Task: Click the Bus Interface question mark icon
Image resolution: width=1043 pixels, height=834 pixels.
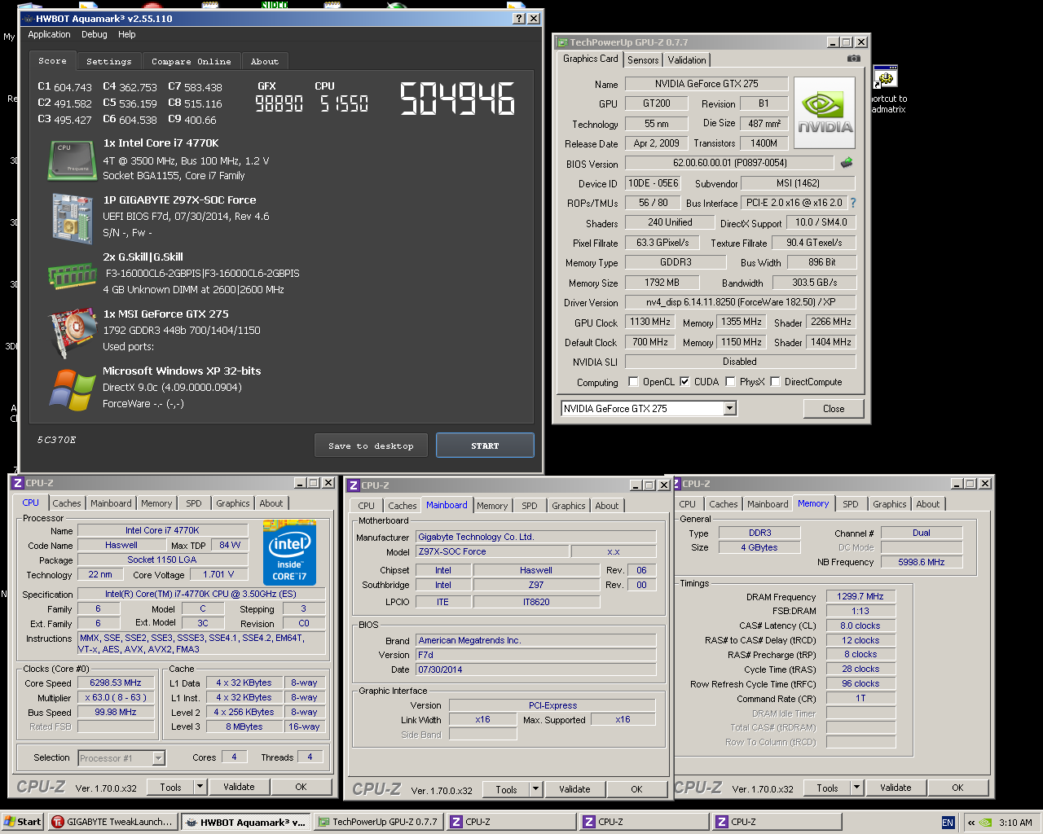Action: 853,203
